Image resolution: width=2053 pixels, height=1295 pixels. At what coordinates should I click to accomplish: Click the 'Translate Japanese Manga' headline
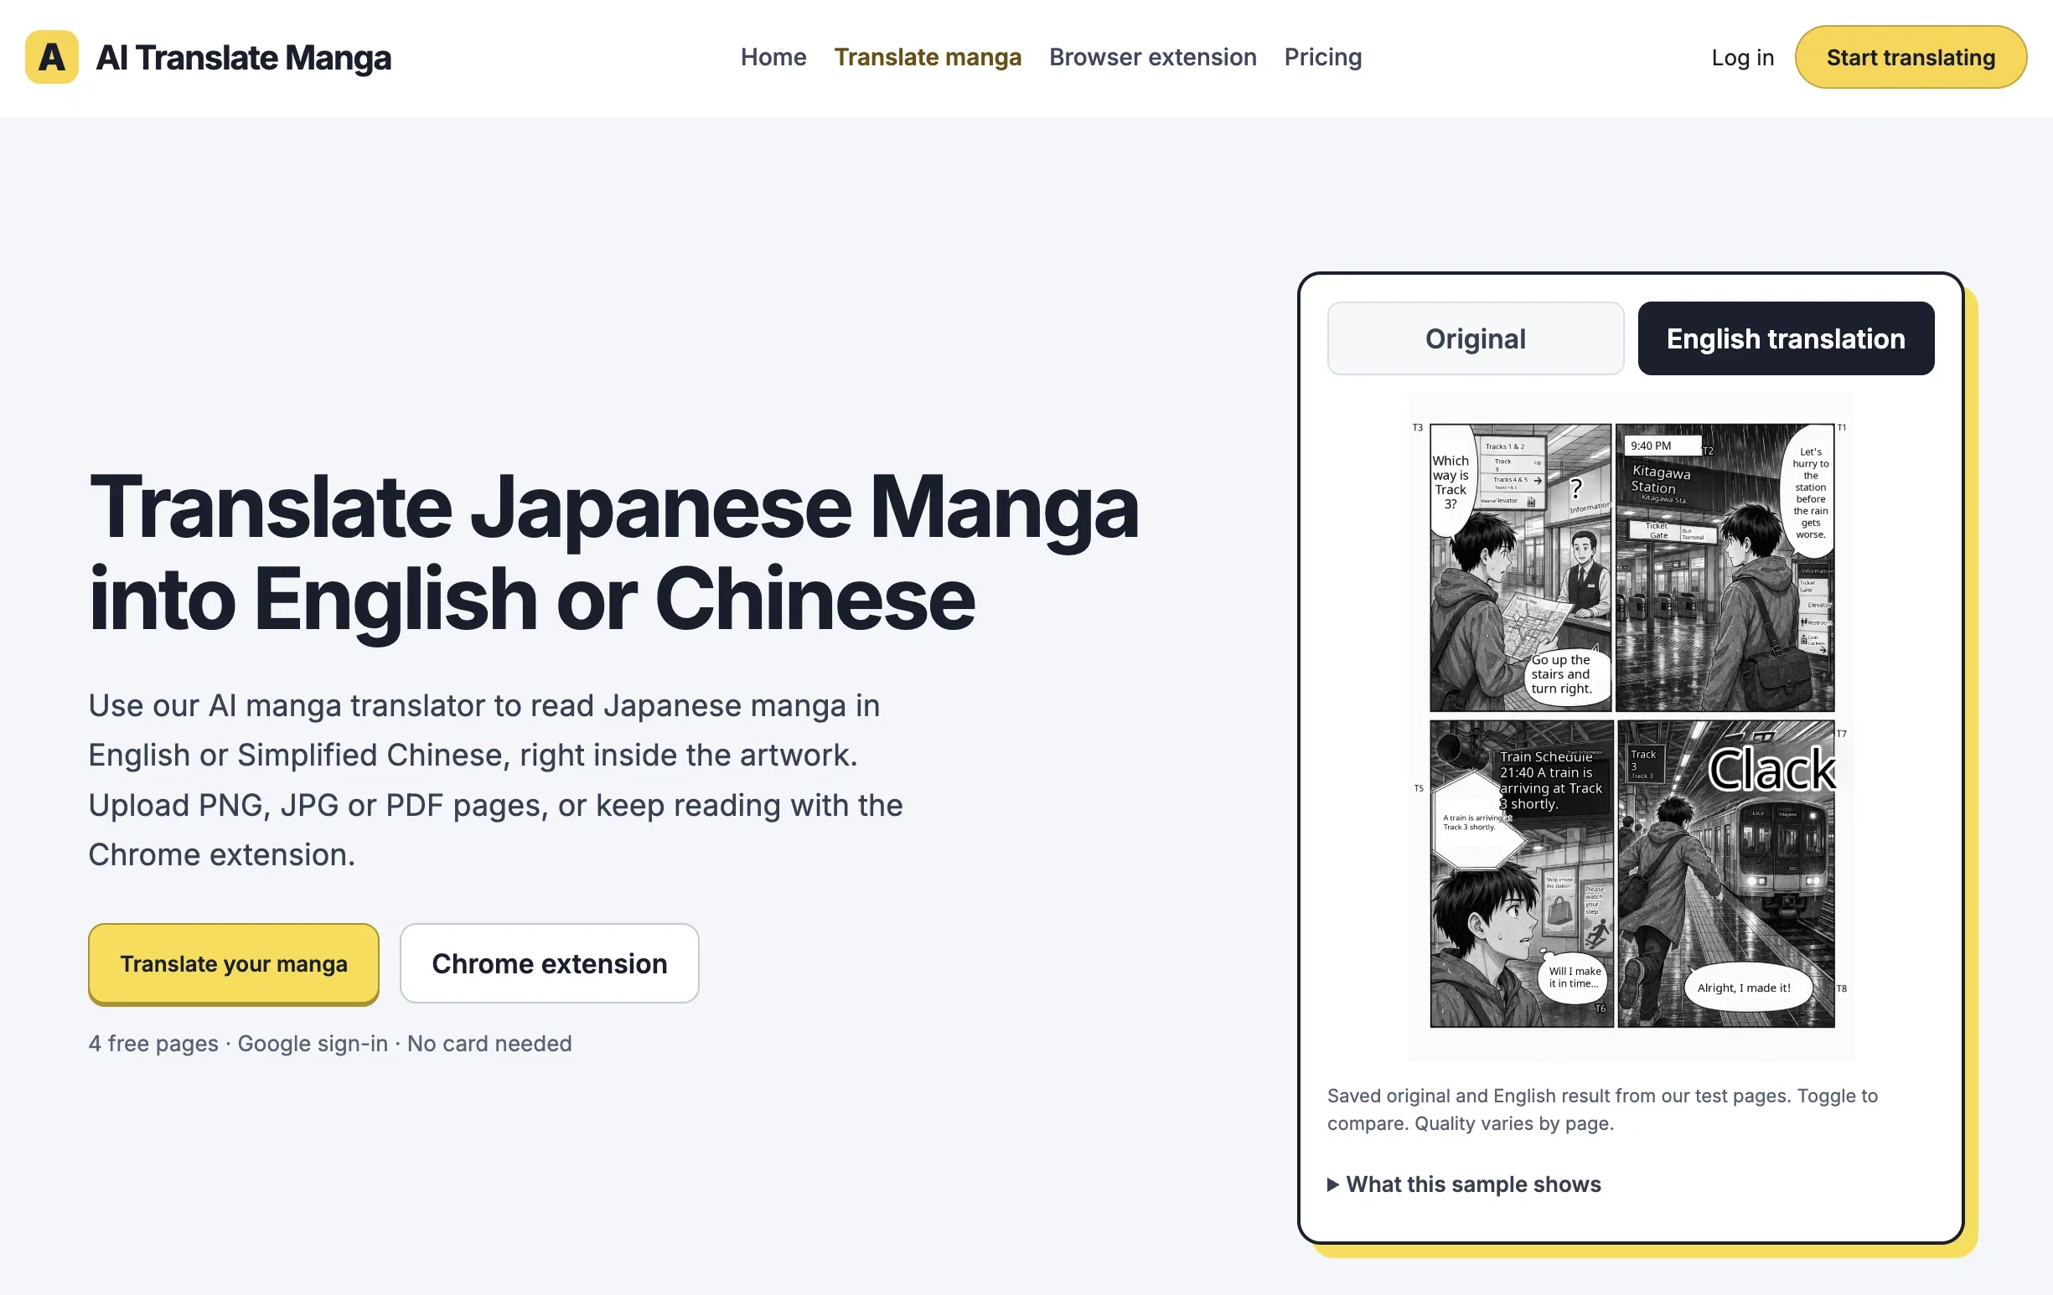614,553
